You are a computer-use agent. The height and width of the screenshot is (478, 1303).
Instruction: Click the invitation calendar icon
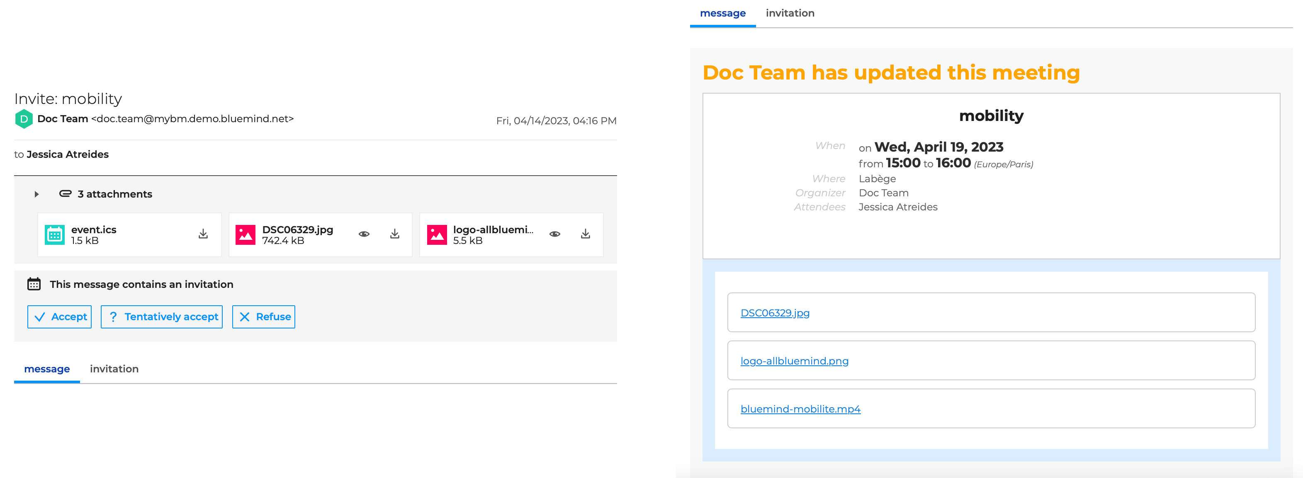pos(34,284)
